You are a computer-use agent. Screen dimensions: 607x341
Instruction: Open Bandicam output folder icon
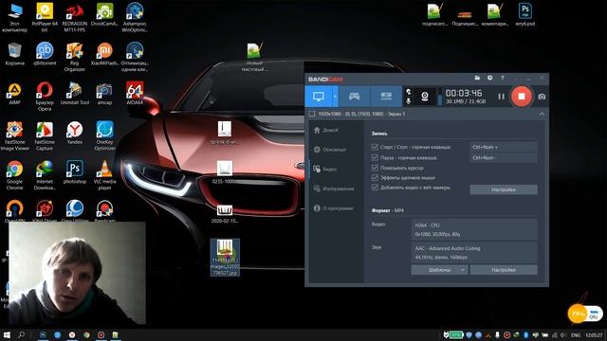click(477, 78)
